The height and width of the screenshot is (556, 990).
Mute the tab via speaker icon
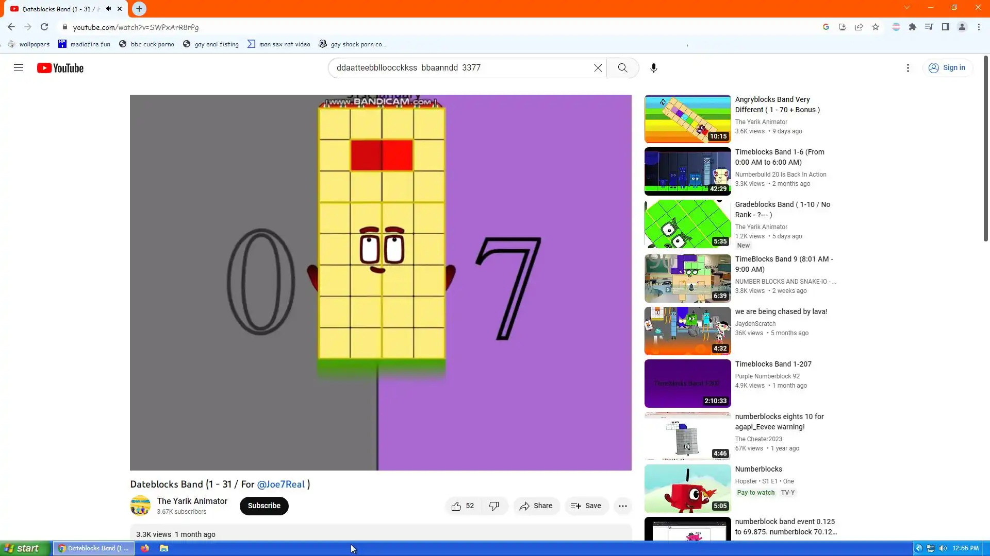point(109,9)
